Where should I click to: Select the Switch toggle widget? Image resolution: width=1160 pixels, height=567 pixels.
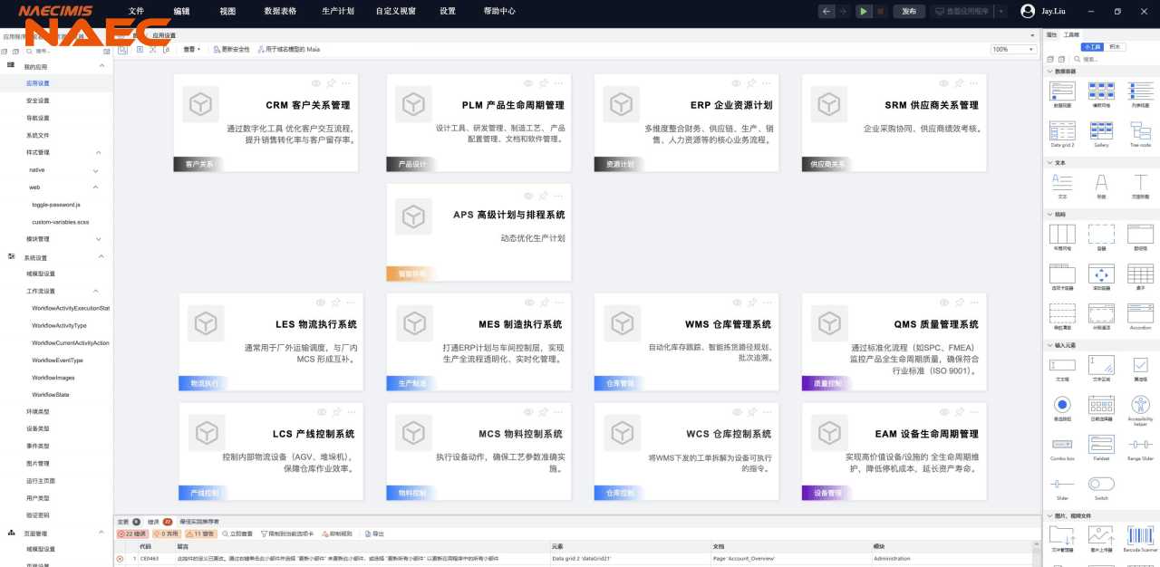(1101, 485)
